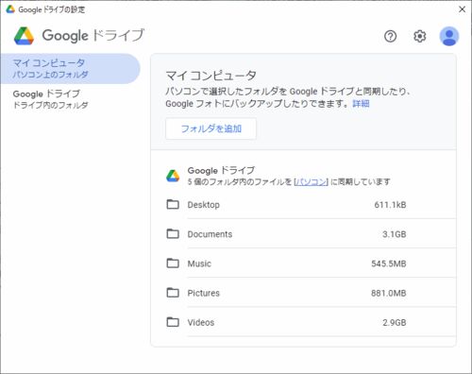
Task: Open settings via the gear icon
Action: click(419, 36)
